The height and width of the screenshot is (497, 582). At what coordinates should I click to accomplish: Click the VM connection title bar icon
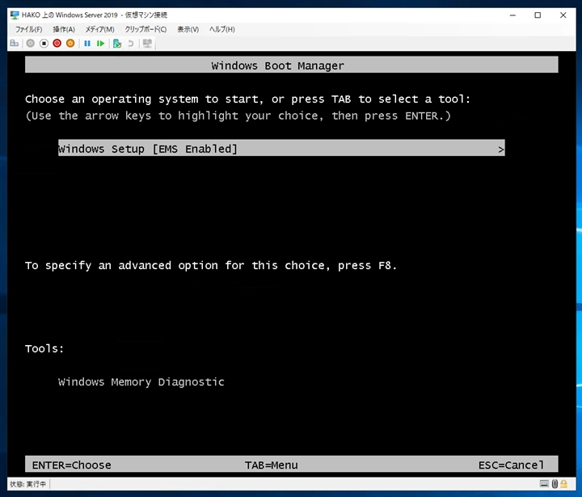(x=15, y=15)
